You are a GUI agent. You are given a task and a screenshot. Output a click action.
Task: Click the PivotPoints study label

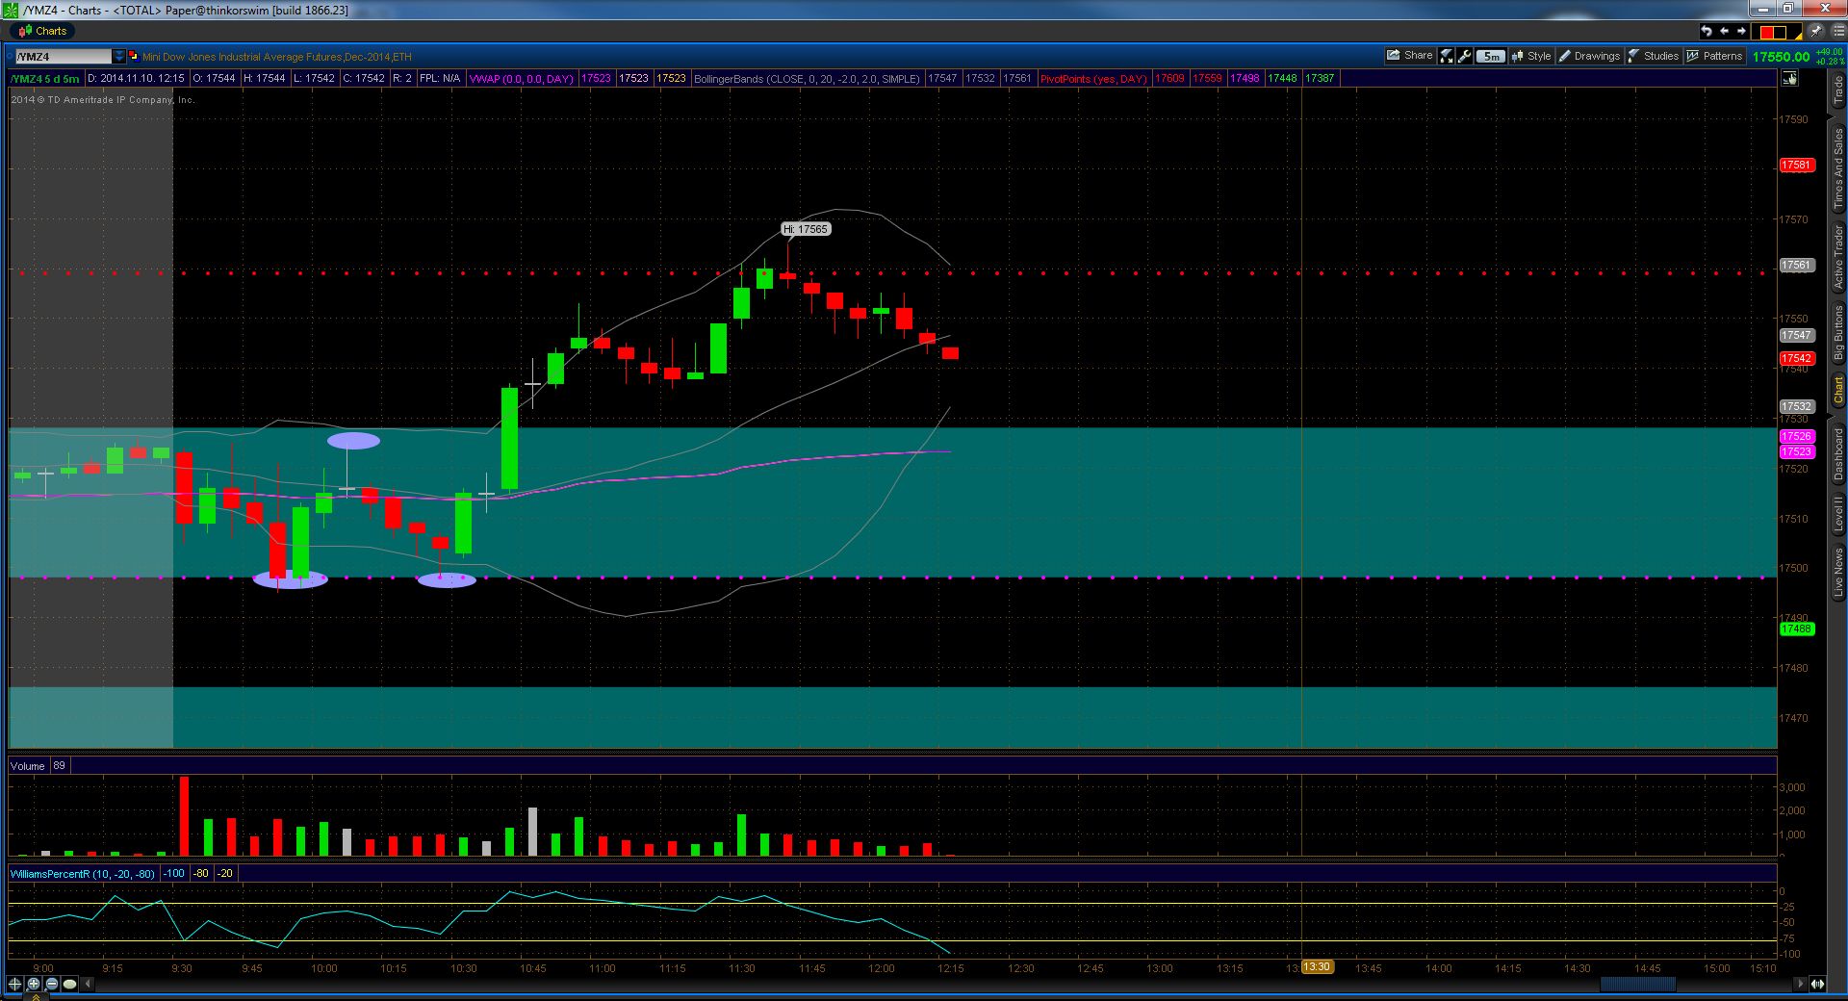[x=1093, y=78]
